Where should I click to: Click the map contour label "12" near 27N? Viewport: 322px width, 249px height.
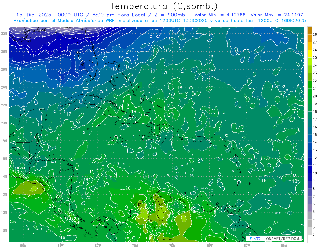[x=23, y=63]
